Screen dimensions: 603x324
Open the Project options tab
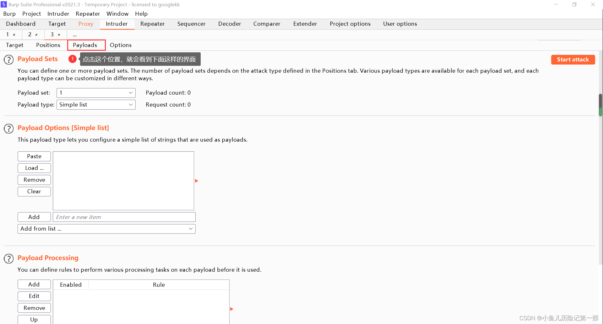point(350,24)
